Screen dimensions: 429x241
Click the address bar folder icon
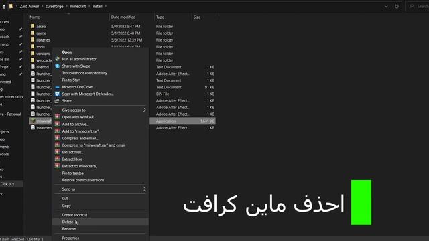tap(11, 6)
